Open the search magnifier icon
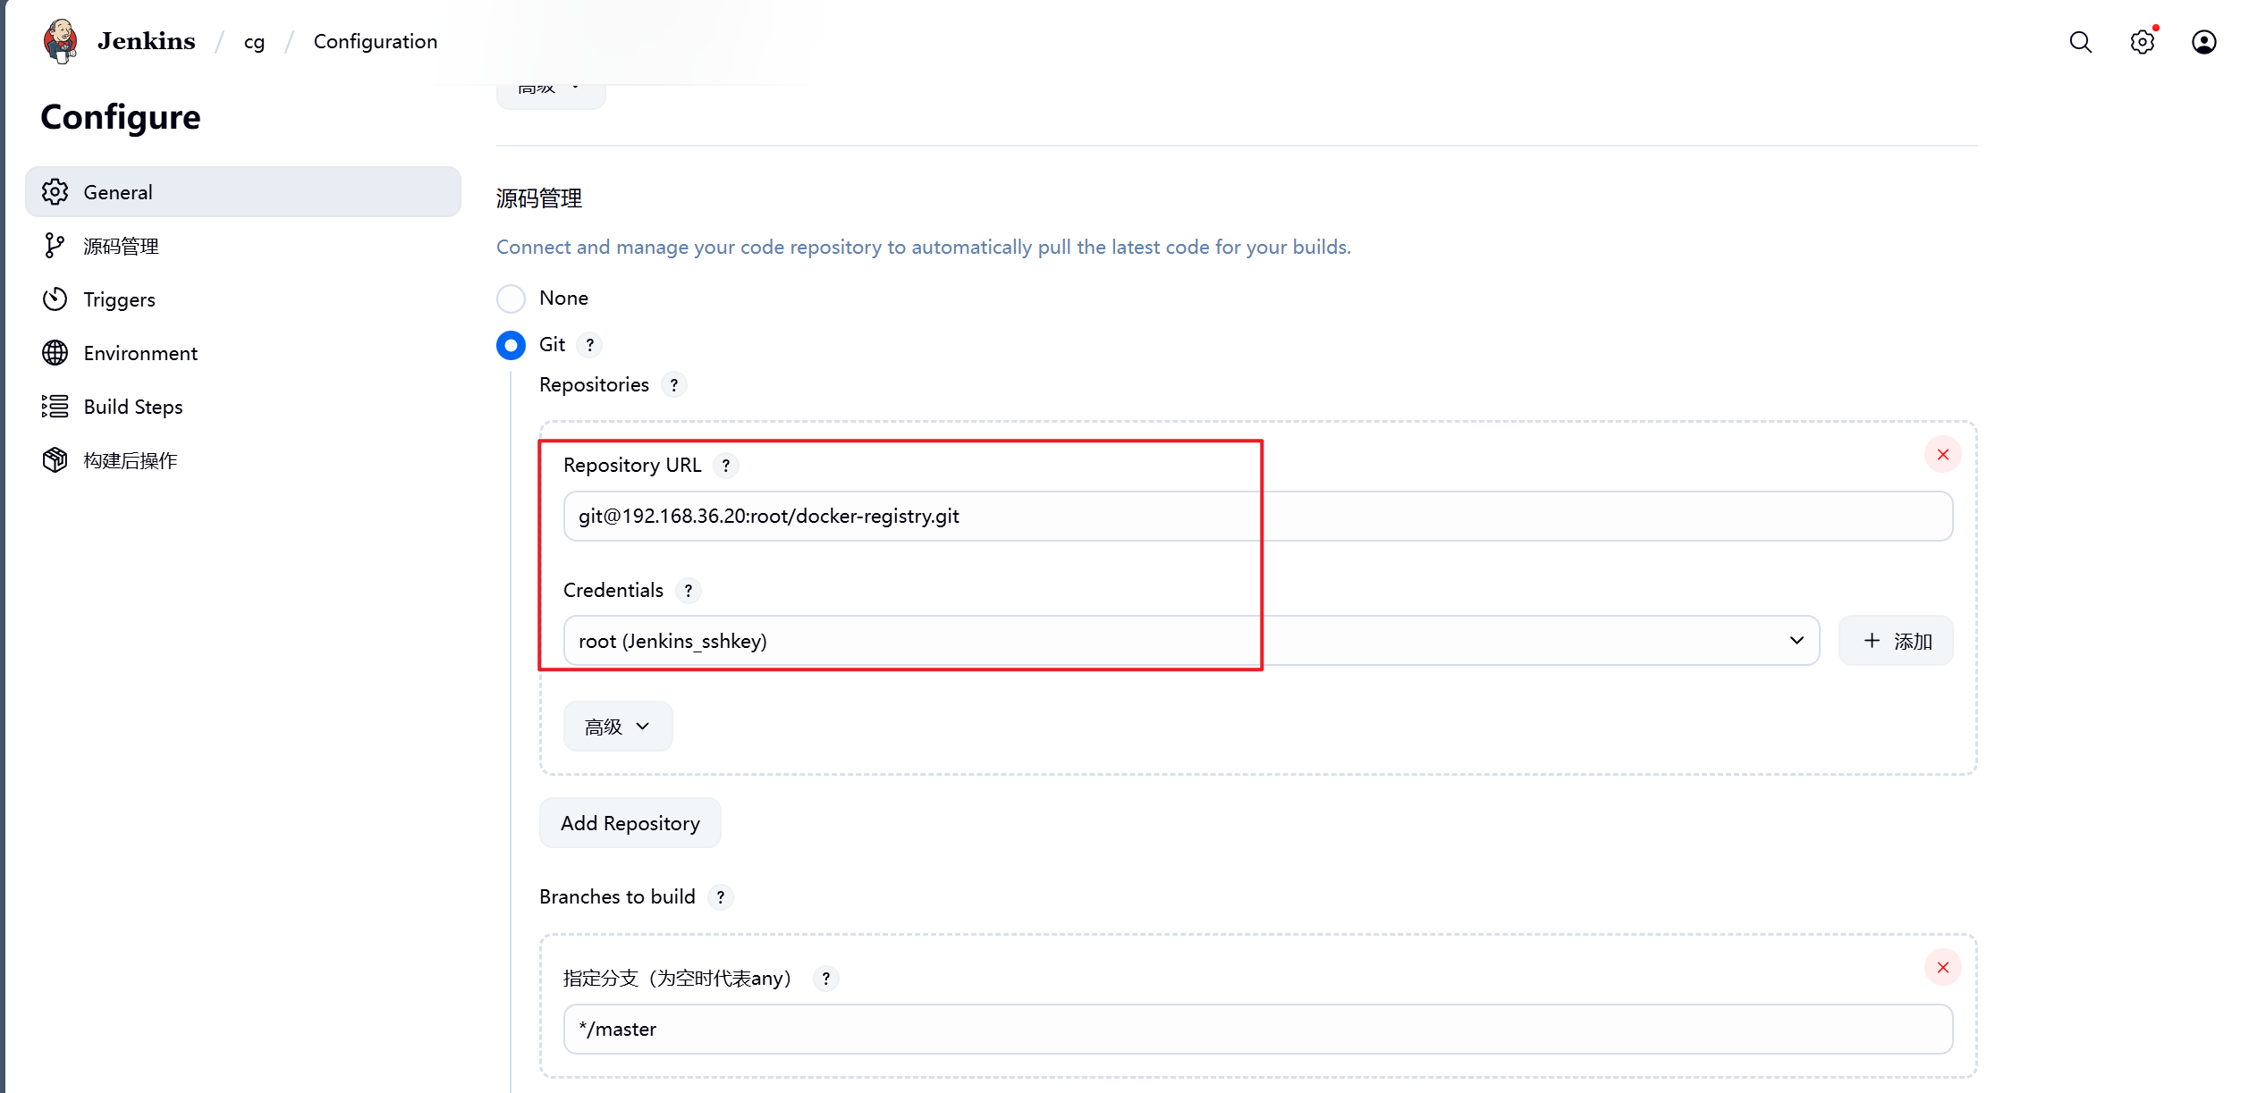Screen dimensions: 2249x1093 pos(2080,42)
